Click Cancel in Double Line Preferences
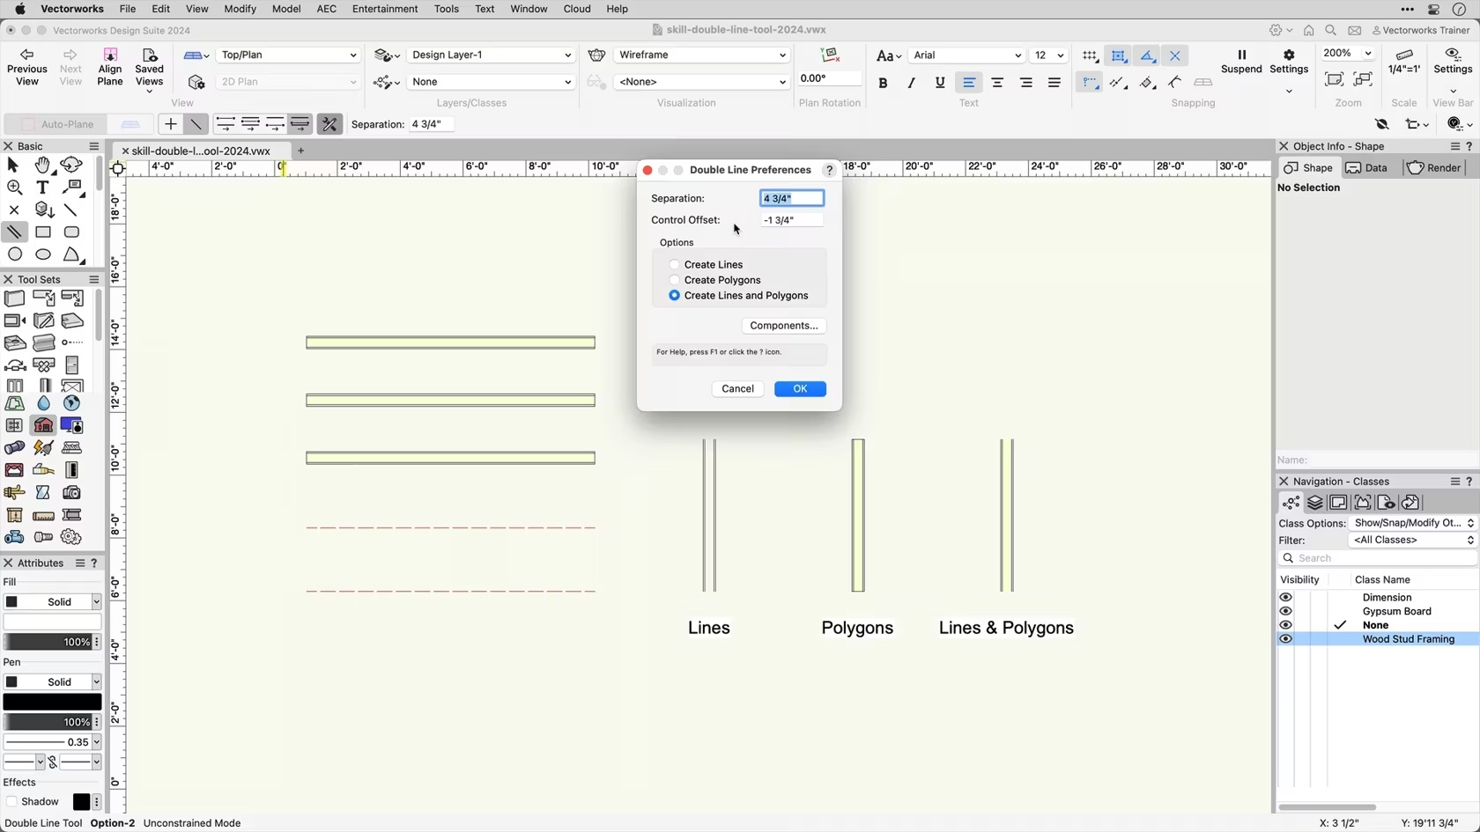The width and height of the screenshot is (1480, 832). 737,389
